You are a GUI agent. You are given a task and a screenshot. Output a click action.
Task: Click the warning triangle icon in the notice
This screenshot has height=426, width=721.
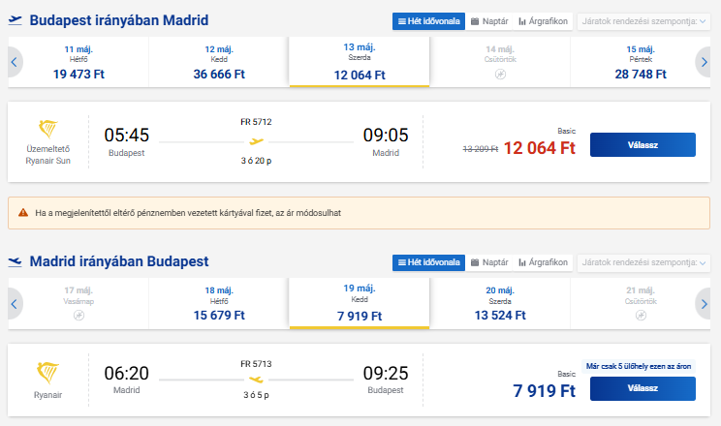[21, 211]
